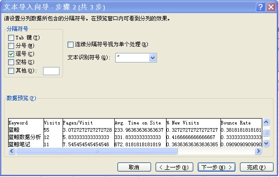Viewport: 279px width, 177px height.
Task: Click the value 0.4166666666666667 in preview
Action: pyautogui.click(x=191, y=137)
